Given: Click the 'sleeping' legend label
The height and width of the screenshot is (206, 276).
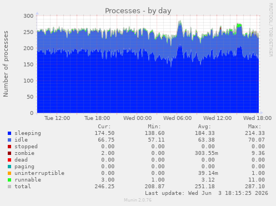Looking at the screenshot, I should point(28,133).
